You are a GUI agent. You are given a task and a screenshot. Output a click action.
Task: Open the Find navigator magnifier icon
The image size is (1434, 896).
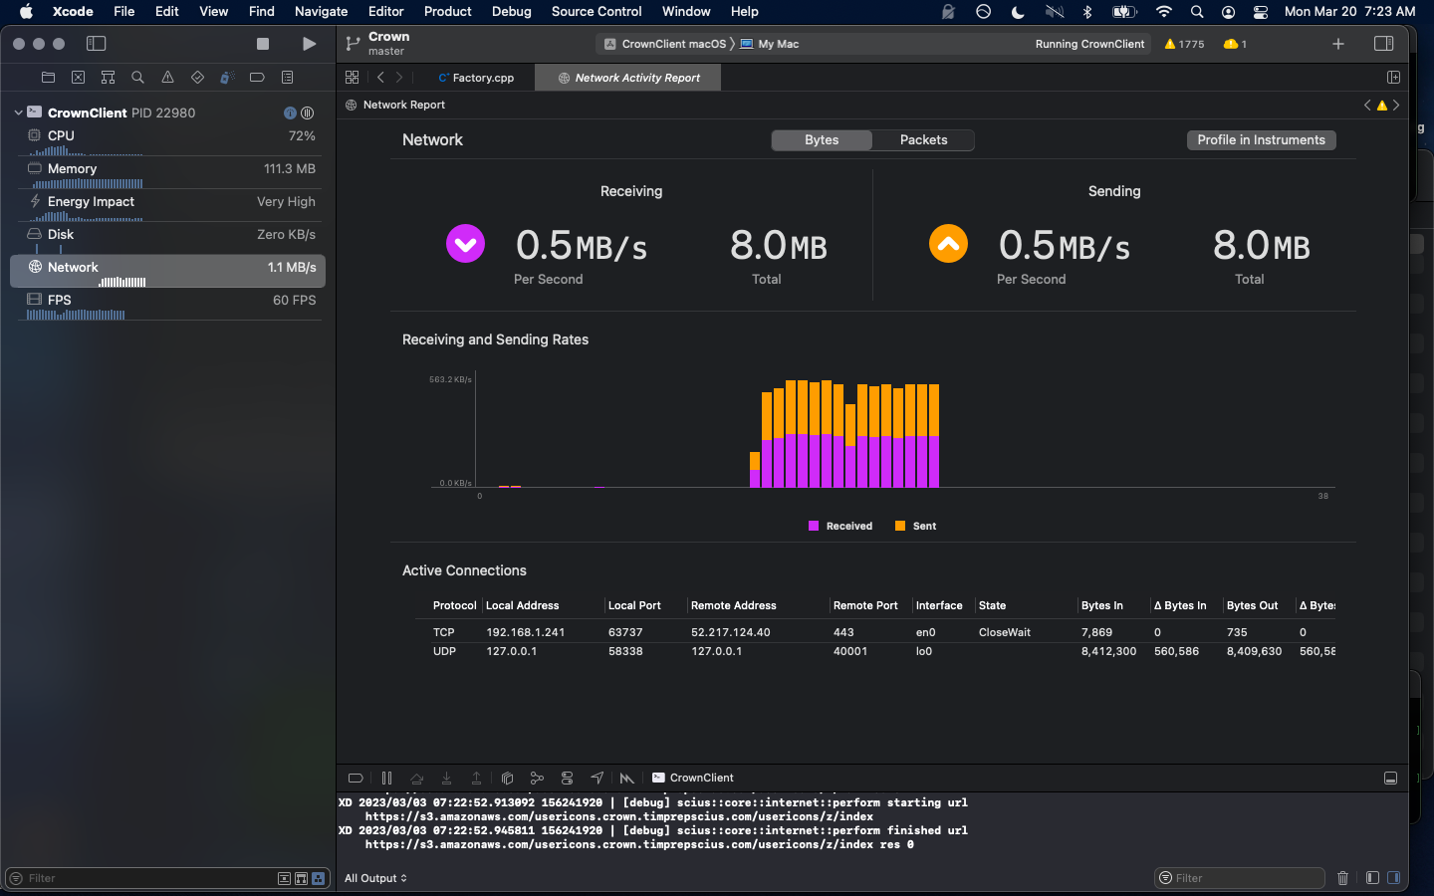(137, 78)
